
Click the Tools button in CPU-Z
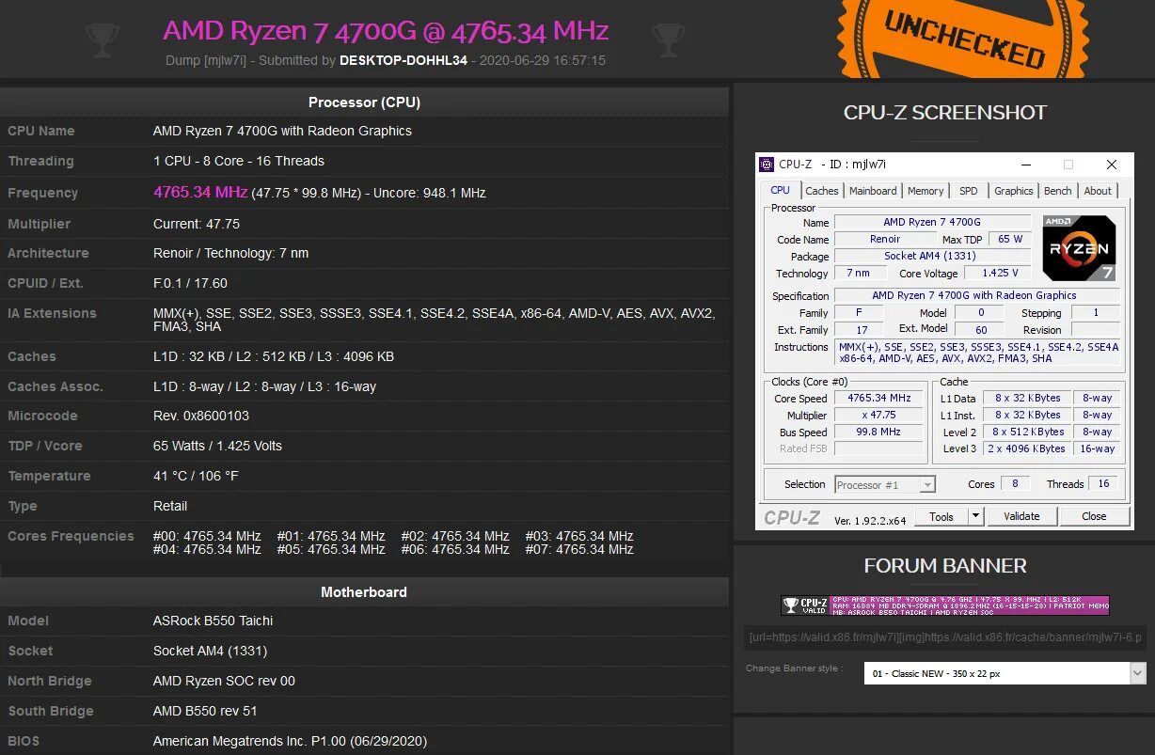[941, 516]
